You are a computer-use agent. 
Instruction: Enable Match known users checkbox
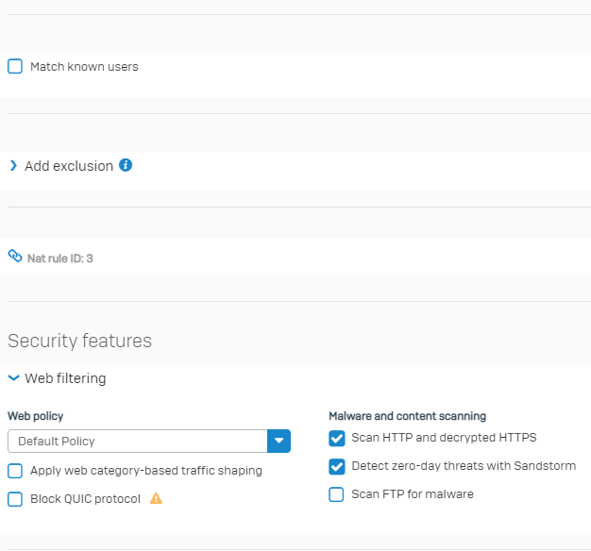(15, 66)
